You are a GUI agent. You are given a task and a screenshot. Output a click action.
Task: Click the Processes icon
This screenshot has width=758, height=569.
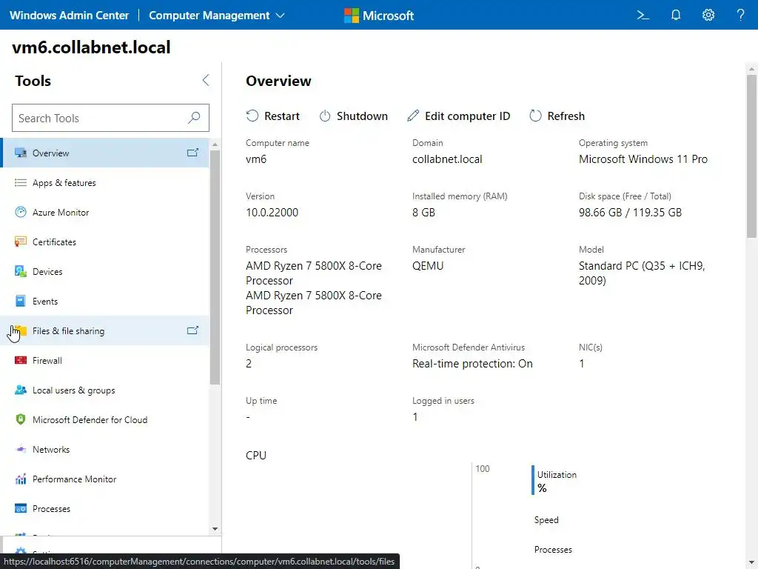[x=20, y=508]
